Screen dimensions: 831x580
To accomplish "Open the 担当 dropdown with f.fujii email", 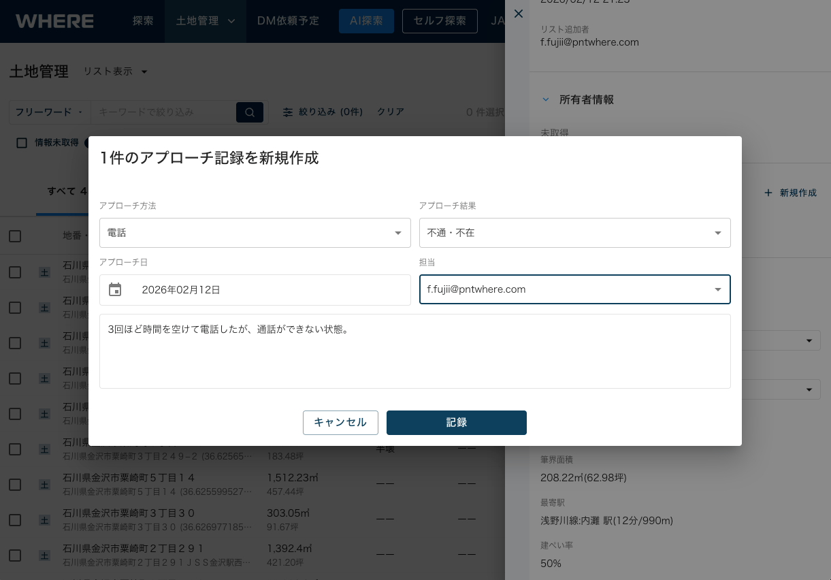I will pos(574,289).
